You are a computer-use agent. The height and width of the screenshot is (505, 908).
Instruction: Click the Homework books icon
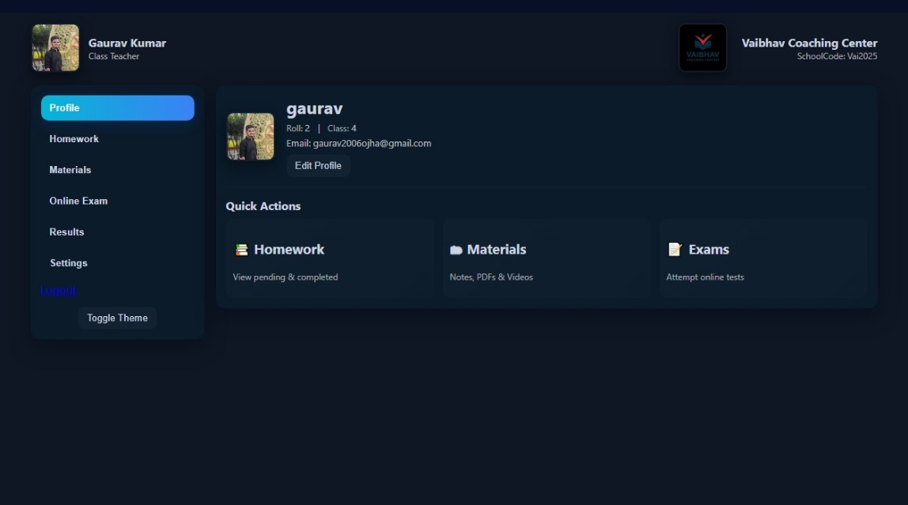click(x=241, y=250)
